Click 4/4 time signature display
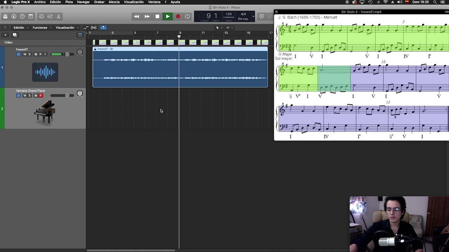This screenshot has height=252, width=449. (x=243, y=14)
